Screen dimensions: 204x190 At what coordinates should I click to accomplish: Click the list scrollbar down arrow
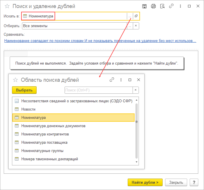[x=137, y=162]
